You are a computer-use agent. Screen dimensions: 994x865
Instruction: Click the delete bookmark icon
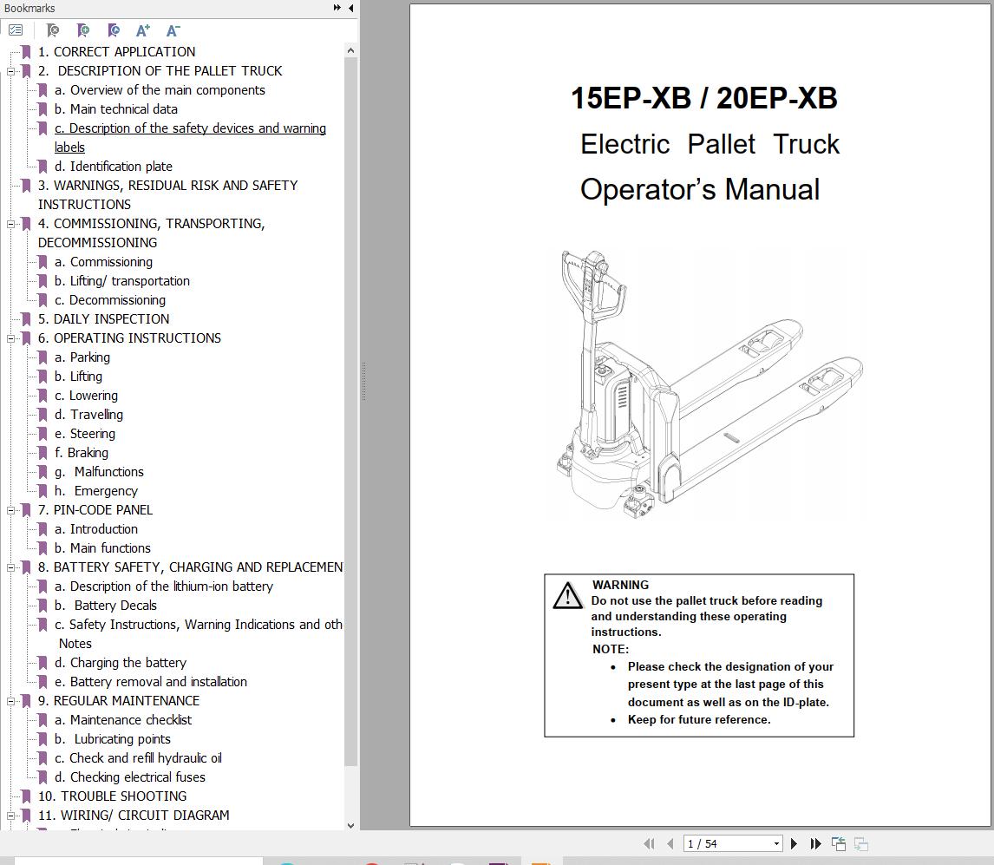[x=53, y=29]
